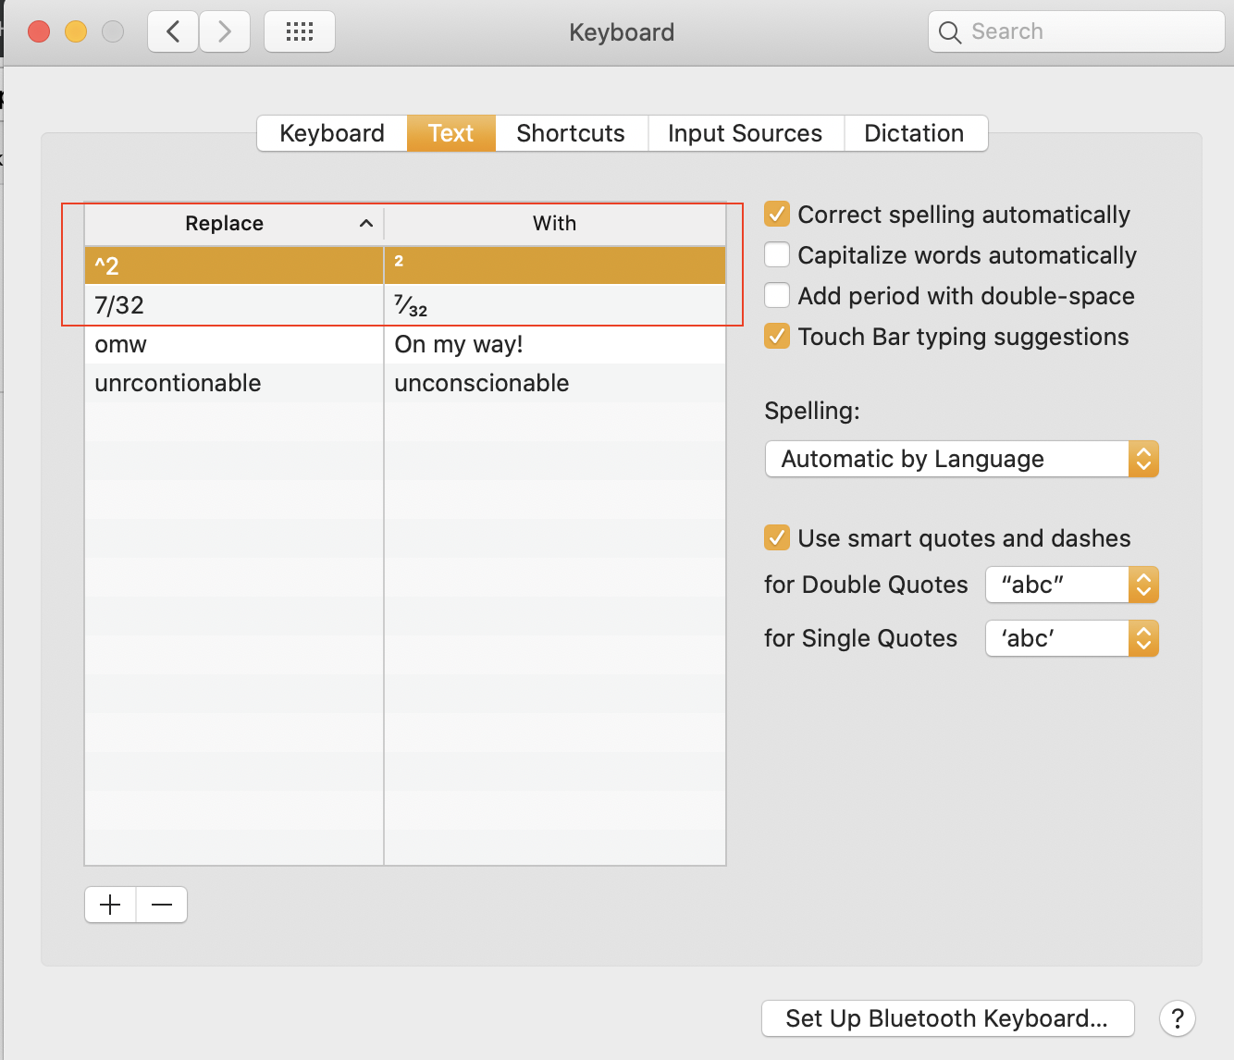Show all preferences grid icon
The image size is (1234, 1060).
tap(300, 32)
